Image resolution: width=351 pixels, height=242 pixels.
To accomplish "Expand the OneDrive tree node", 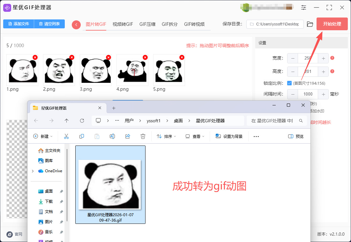I will 33,171.
